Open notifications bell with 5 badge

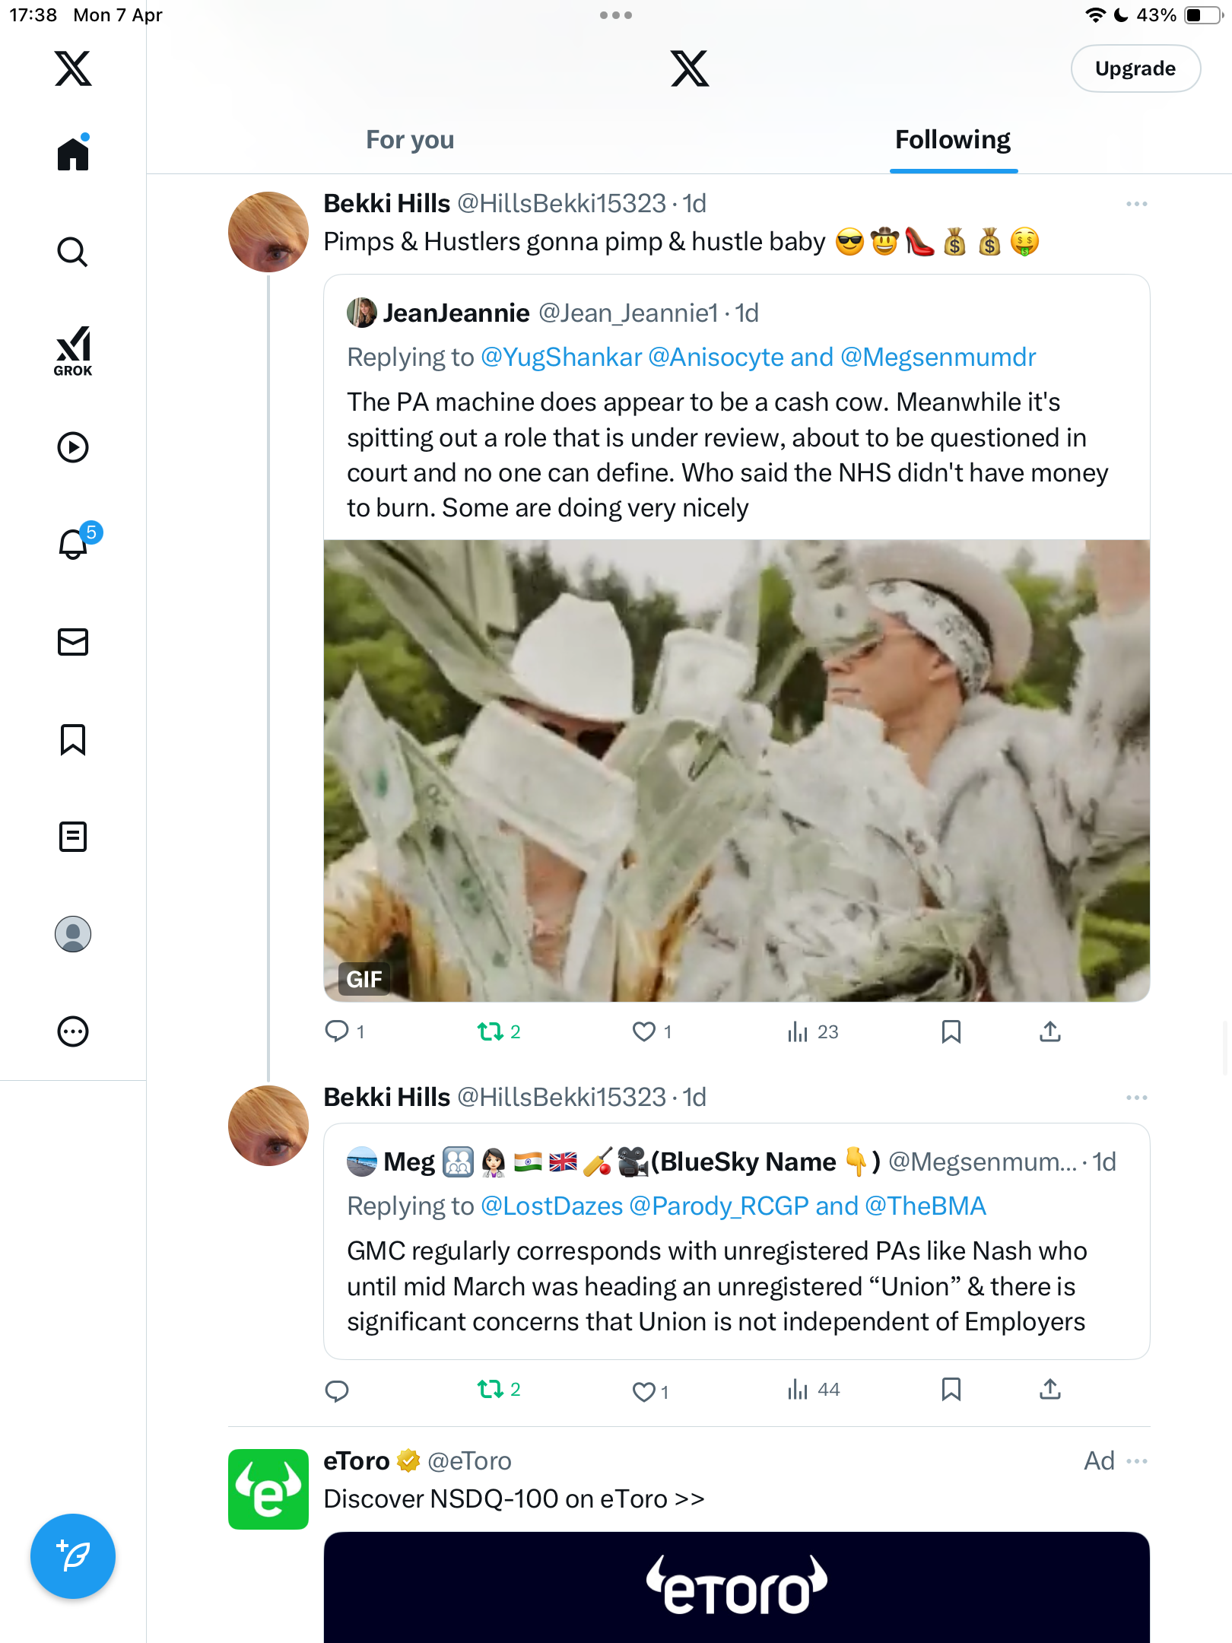click(x=76, y=542)
